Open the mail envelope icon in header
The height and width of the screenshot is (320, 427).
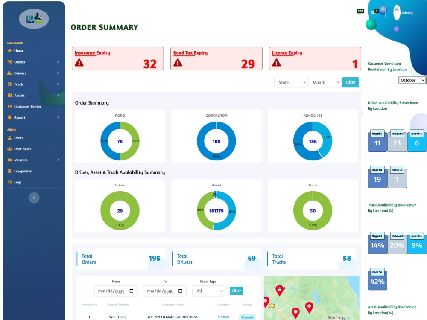point(373,12)
